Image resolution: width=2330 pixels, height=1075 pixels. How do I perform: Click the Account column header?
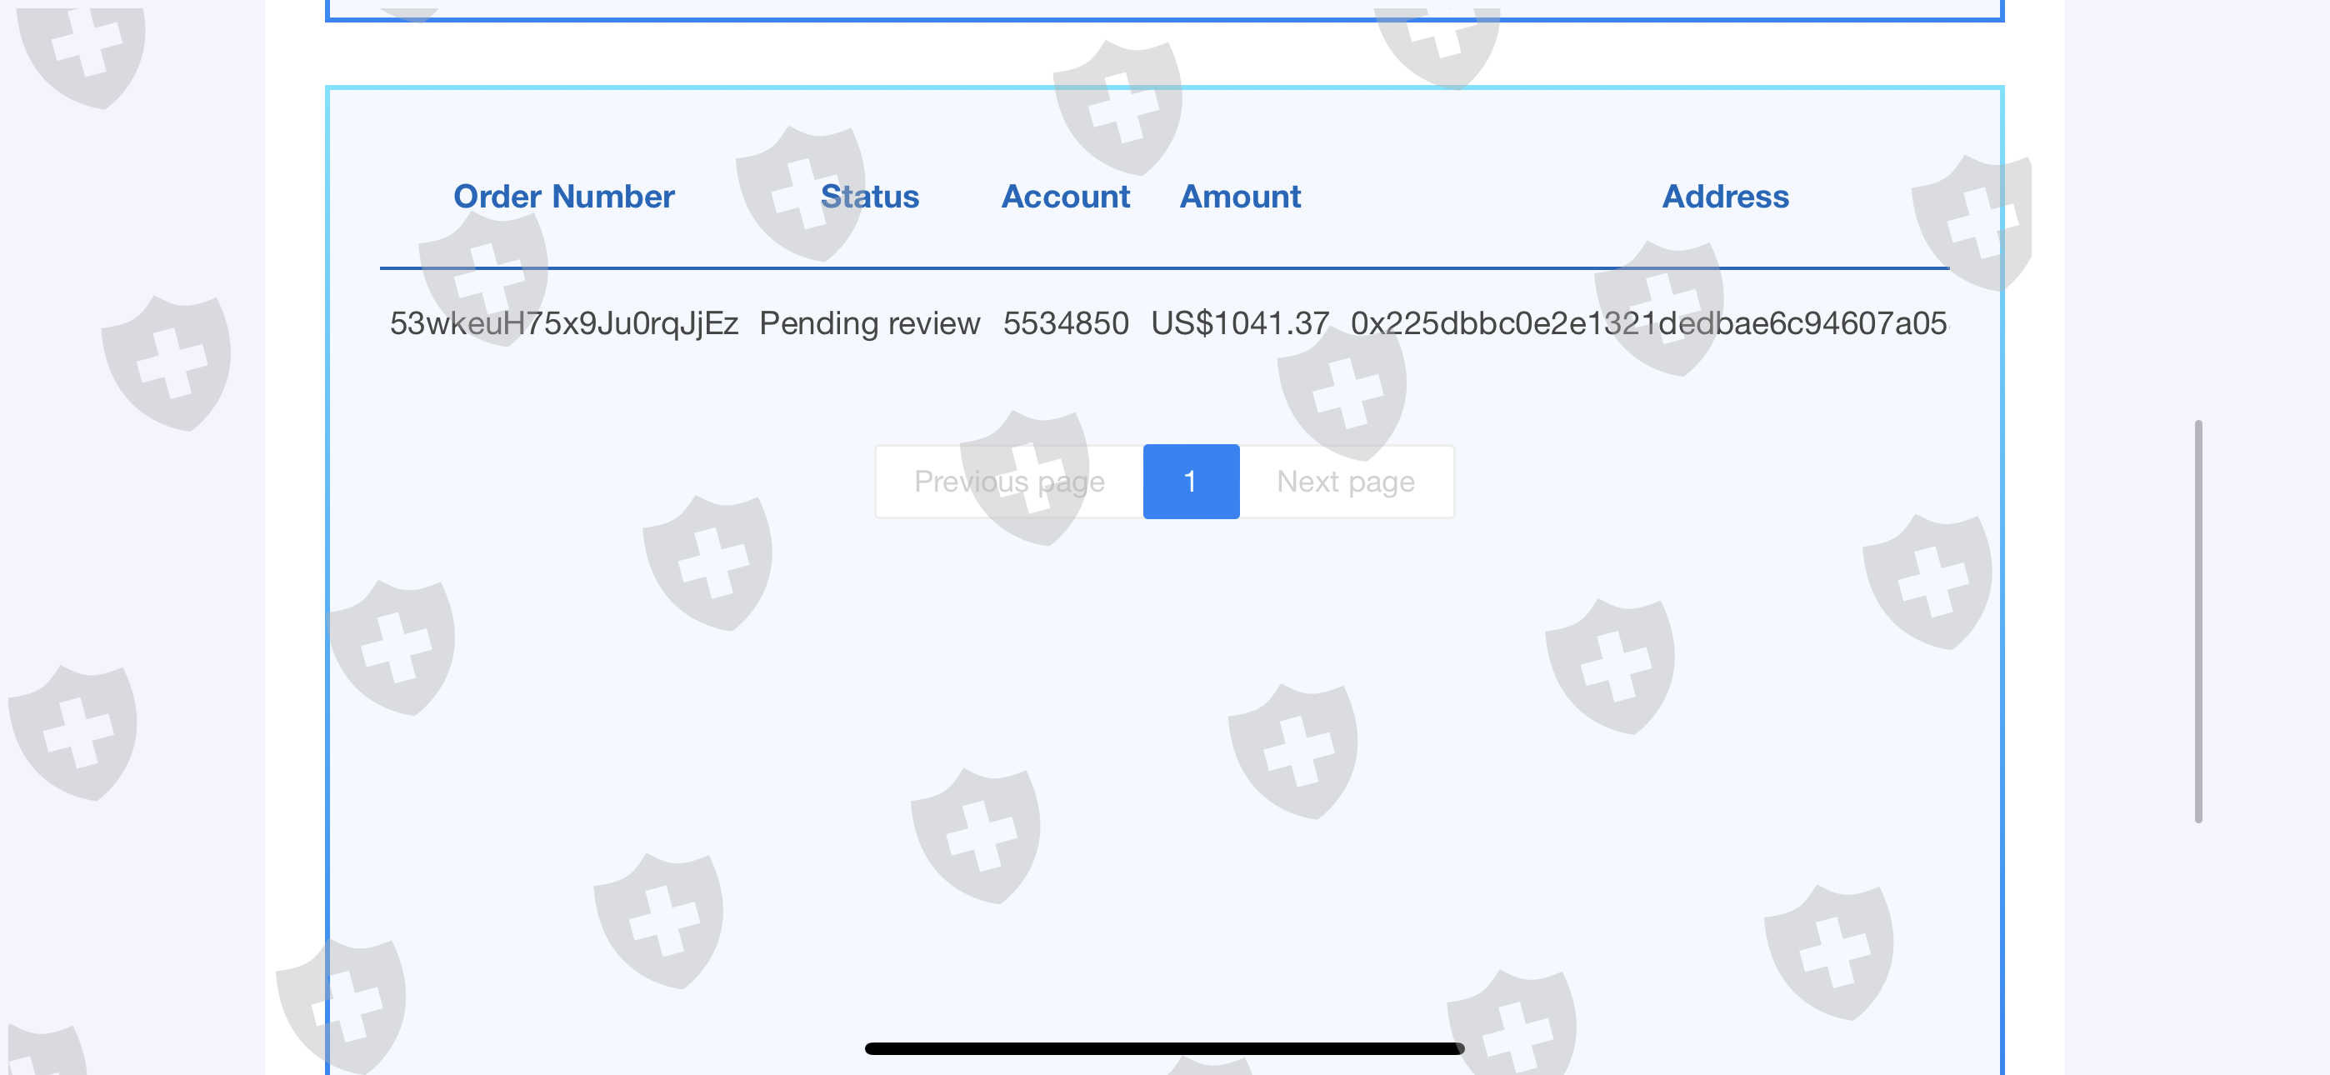click(1066, 197)
